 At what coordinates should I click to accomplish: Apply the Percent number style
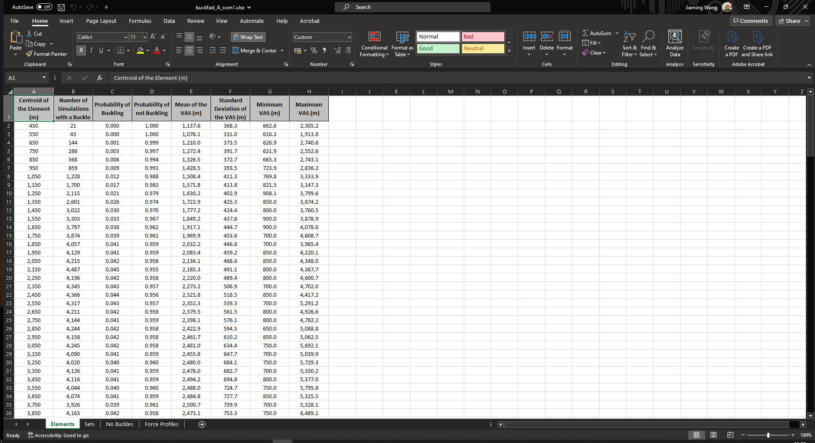tap(314, 50)
